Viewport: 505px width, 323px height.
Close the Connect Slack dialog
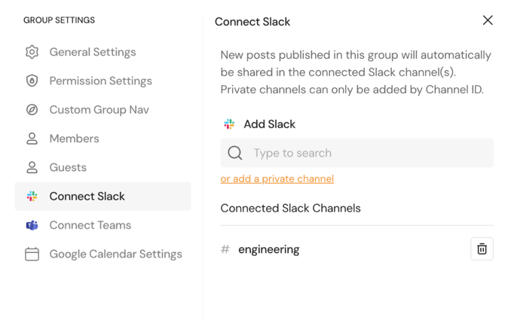pos(488,20)
